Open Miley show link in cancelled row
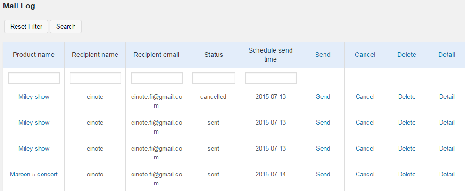This screenshot has height=191, width=465. pos(33,97)
